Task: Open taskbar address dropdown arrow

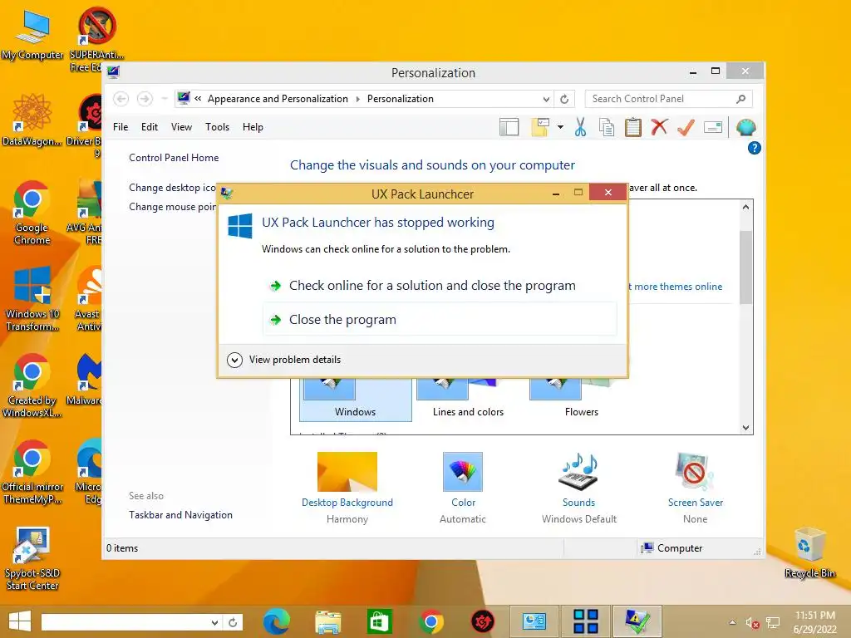Action: click(215, 622)
